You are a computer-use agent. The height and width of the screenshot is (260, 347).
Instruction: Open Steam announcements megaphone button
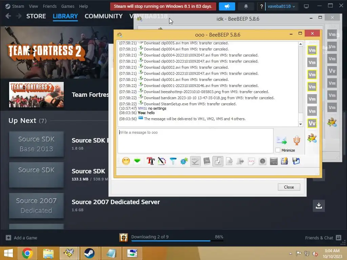[227, 6]
